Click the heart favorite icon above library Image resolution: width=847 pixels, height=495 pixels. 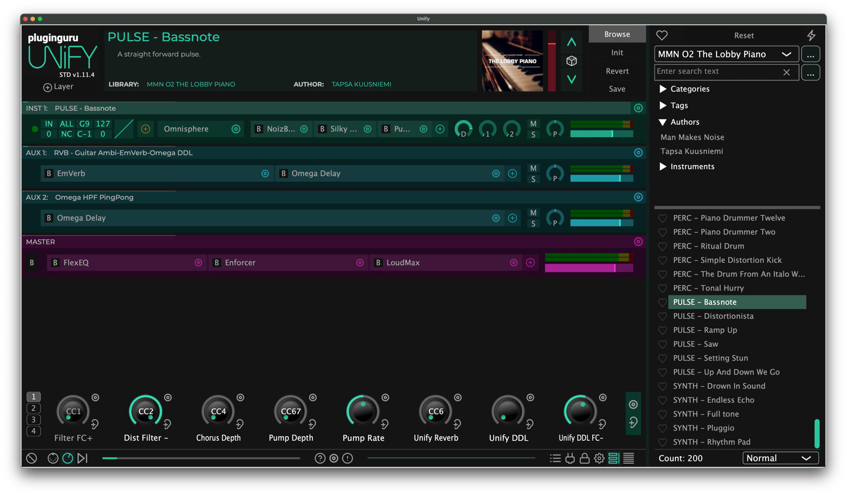pos(662,36)
